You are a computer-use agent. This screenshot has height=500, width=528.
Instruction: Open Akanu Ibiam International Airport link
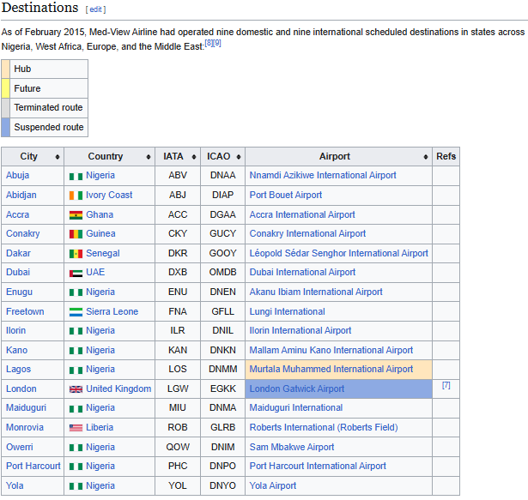point(316,292)
